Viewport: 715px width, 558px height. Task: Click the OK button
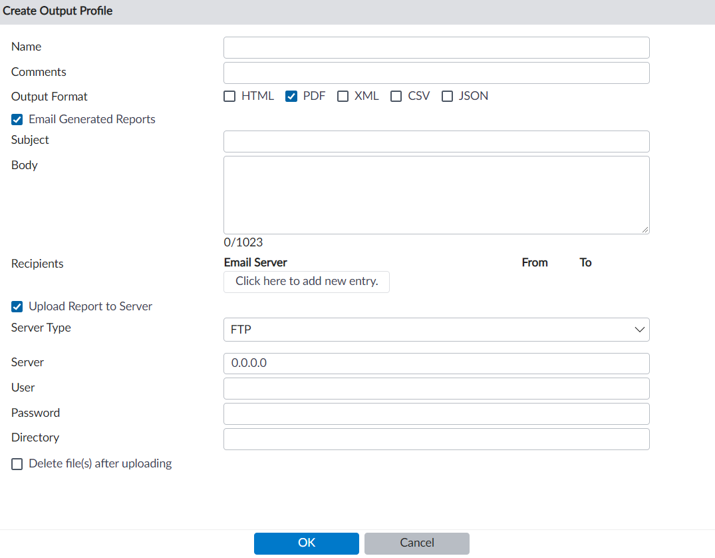(306, 543)
